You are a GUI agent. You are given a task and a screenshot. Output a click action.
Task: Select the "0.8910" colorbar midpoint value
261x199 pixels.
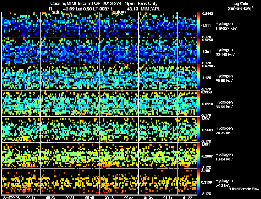[x=207, y=104]
